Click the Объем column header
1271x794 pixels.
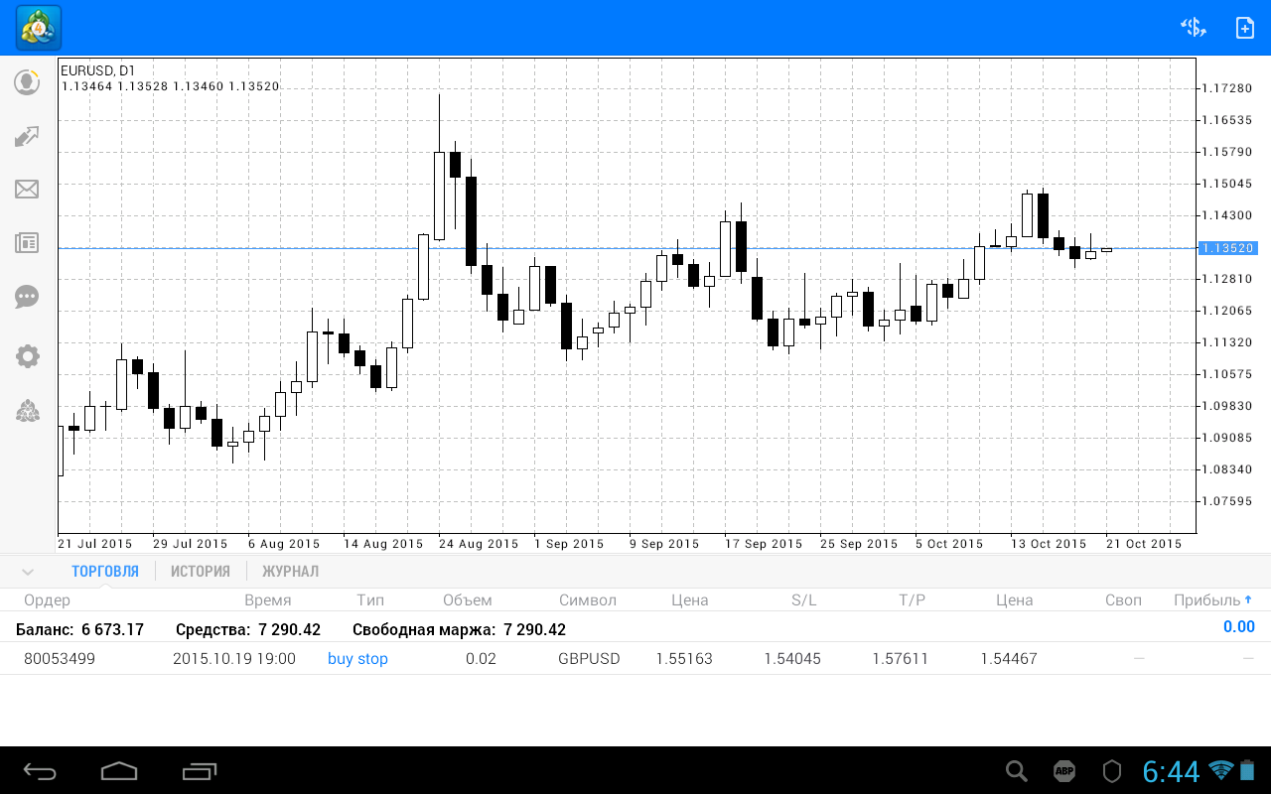pos(468,600)
